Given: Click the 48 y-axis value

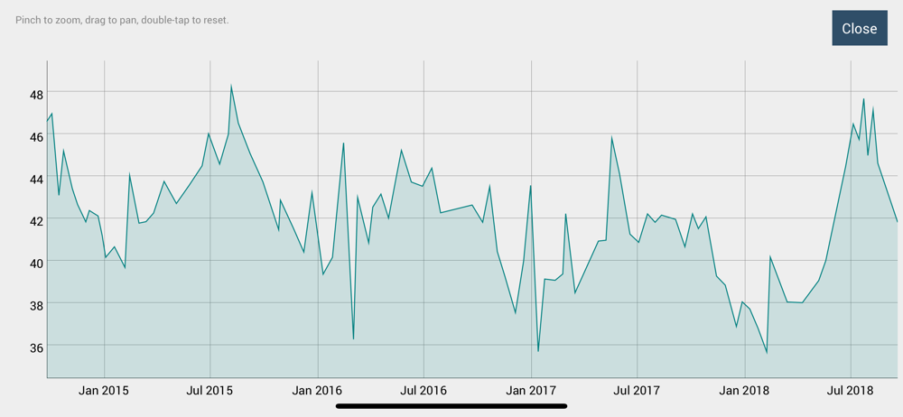Looking at the screenshot, I should pos(36,95).
